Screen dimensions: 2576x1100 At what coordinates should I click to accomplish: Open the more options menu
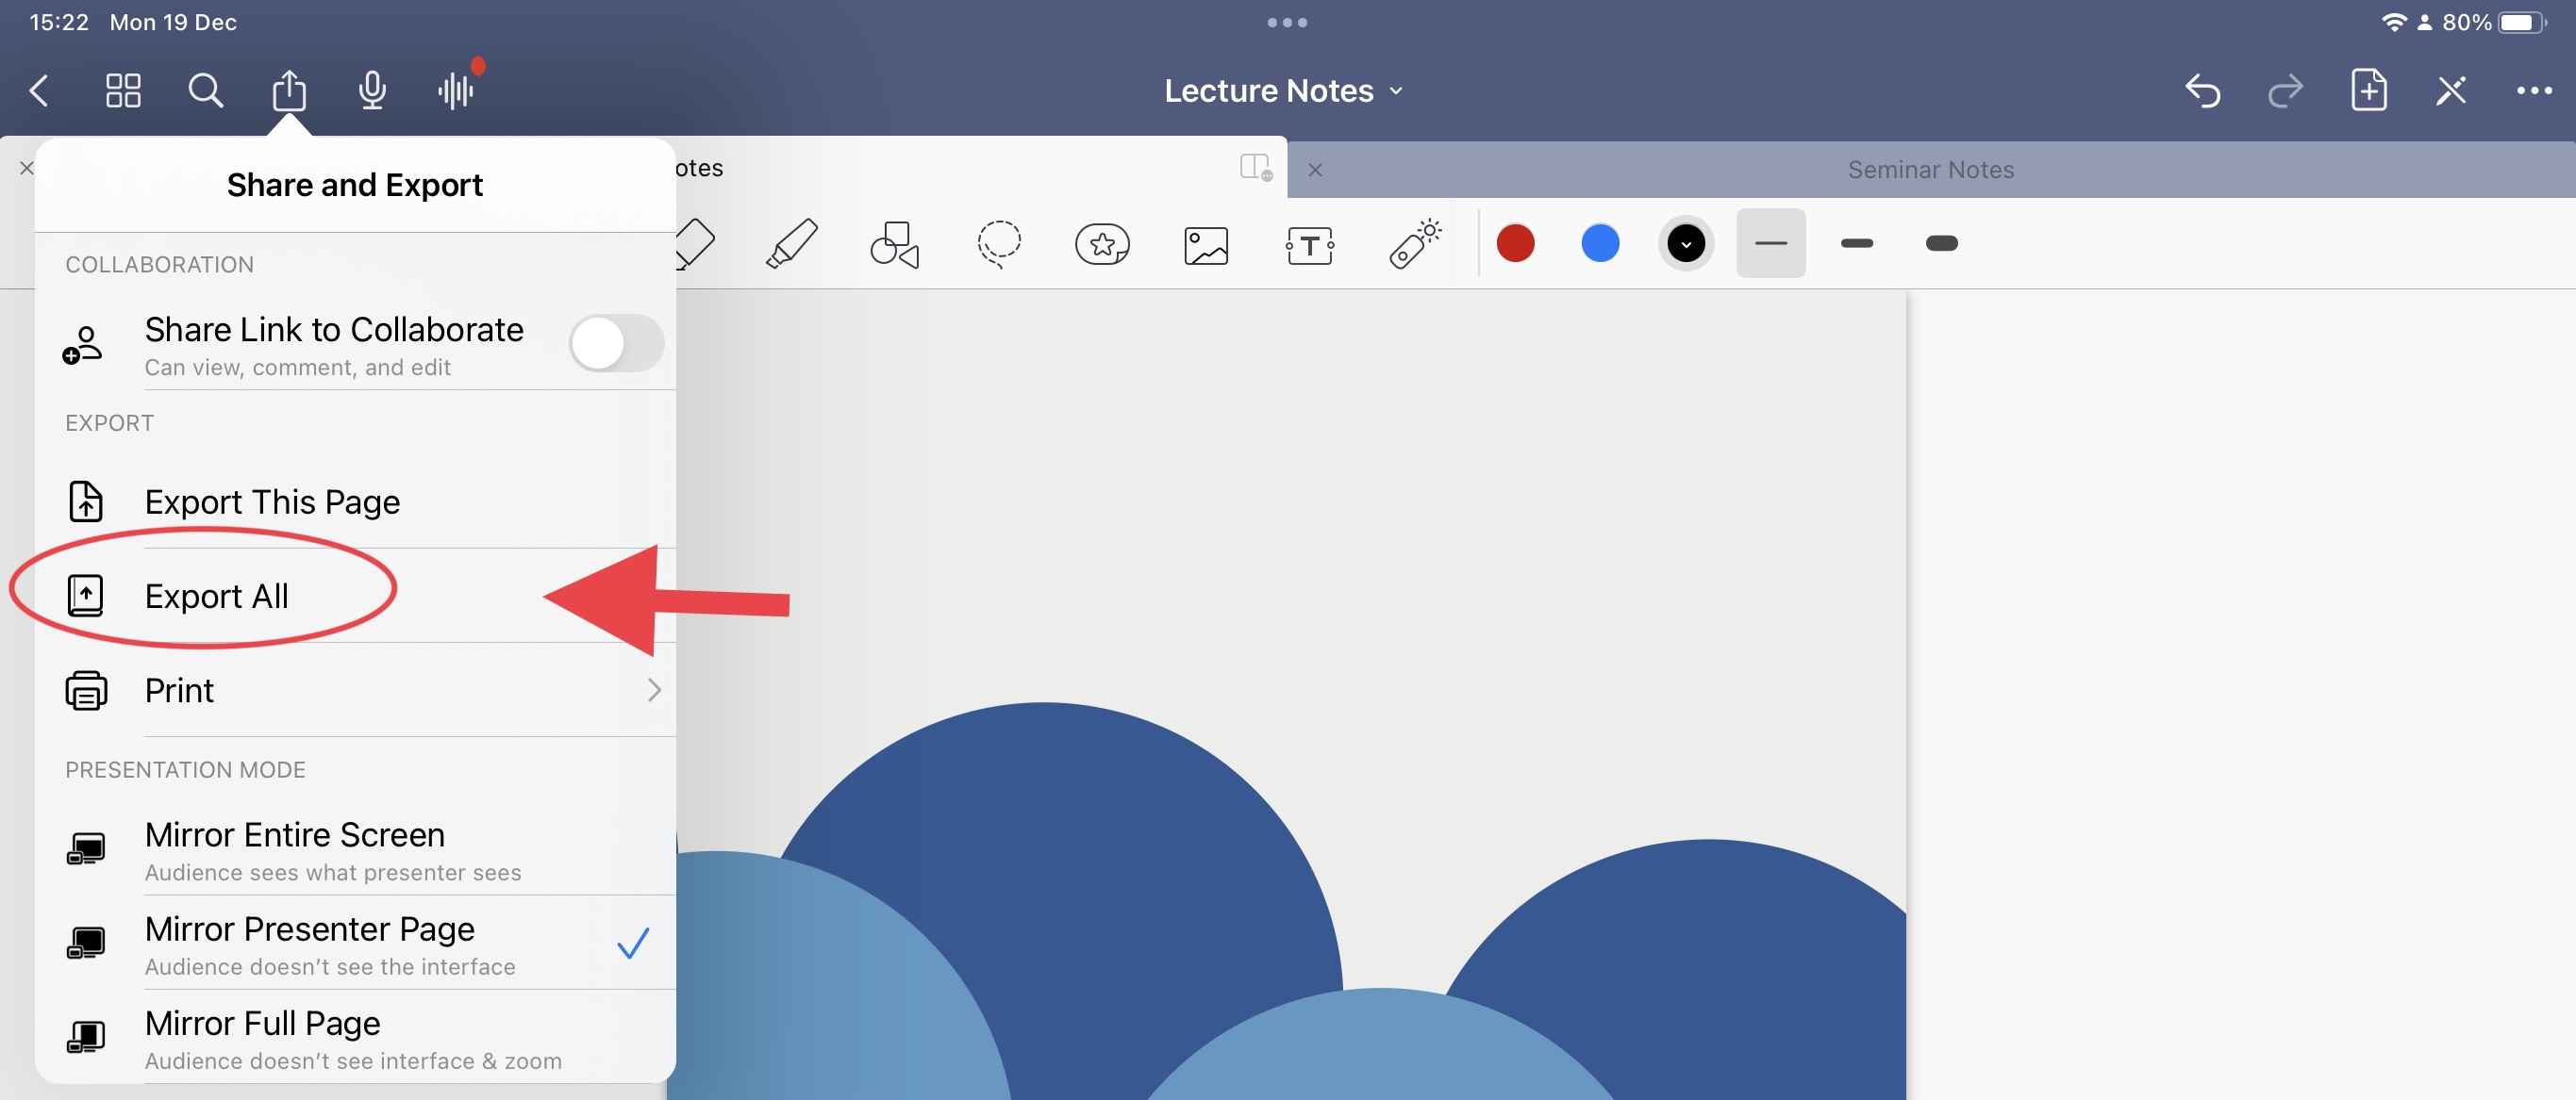coord(2535,90)
